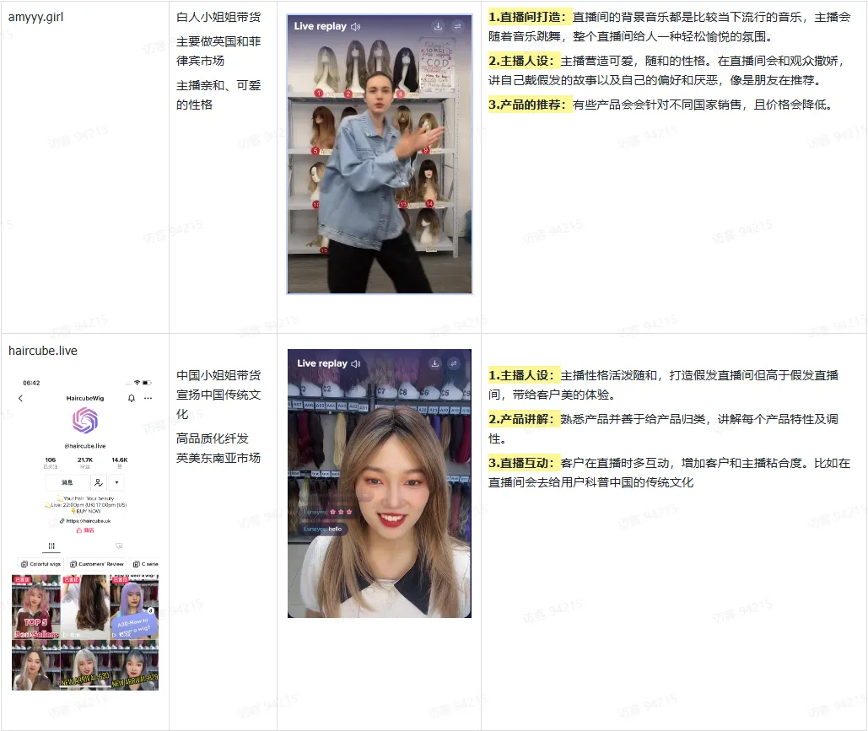
Task: Toggle sound icon on amyyy.girl Live replay
Action: [x=356, y=27]
